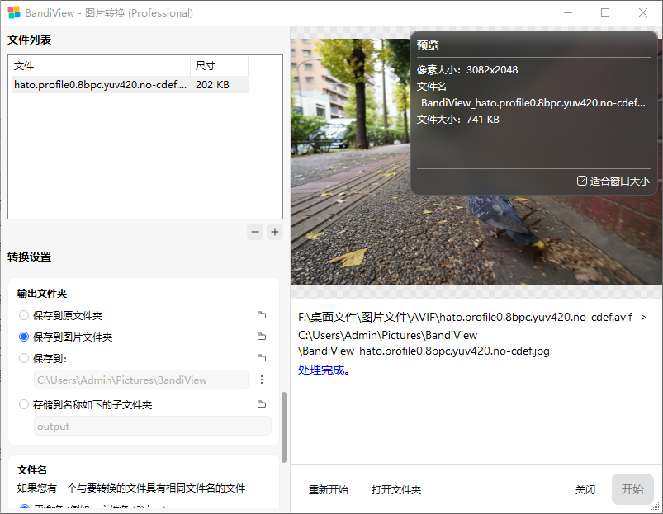
Task: Toggle the 适合窗口大小 checkbox
Action: pos(582,182)
